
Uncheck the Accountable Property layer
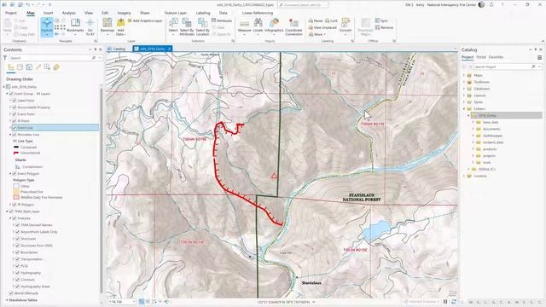15,107
